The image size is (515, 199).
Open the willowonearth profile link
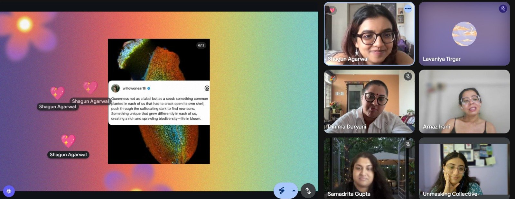[x=134, y=88]
